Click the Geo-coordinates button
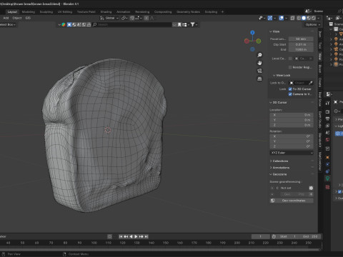This screenshot has height=257, width=343. click(x=292, y=201)
